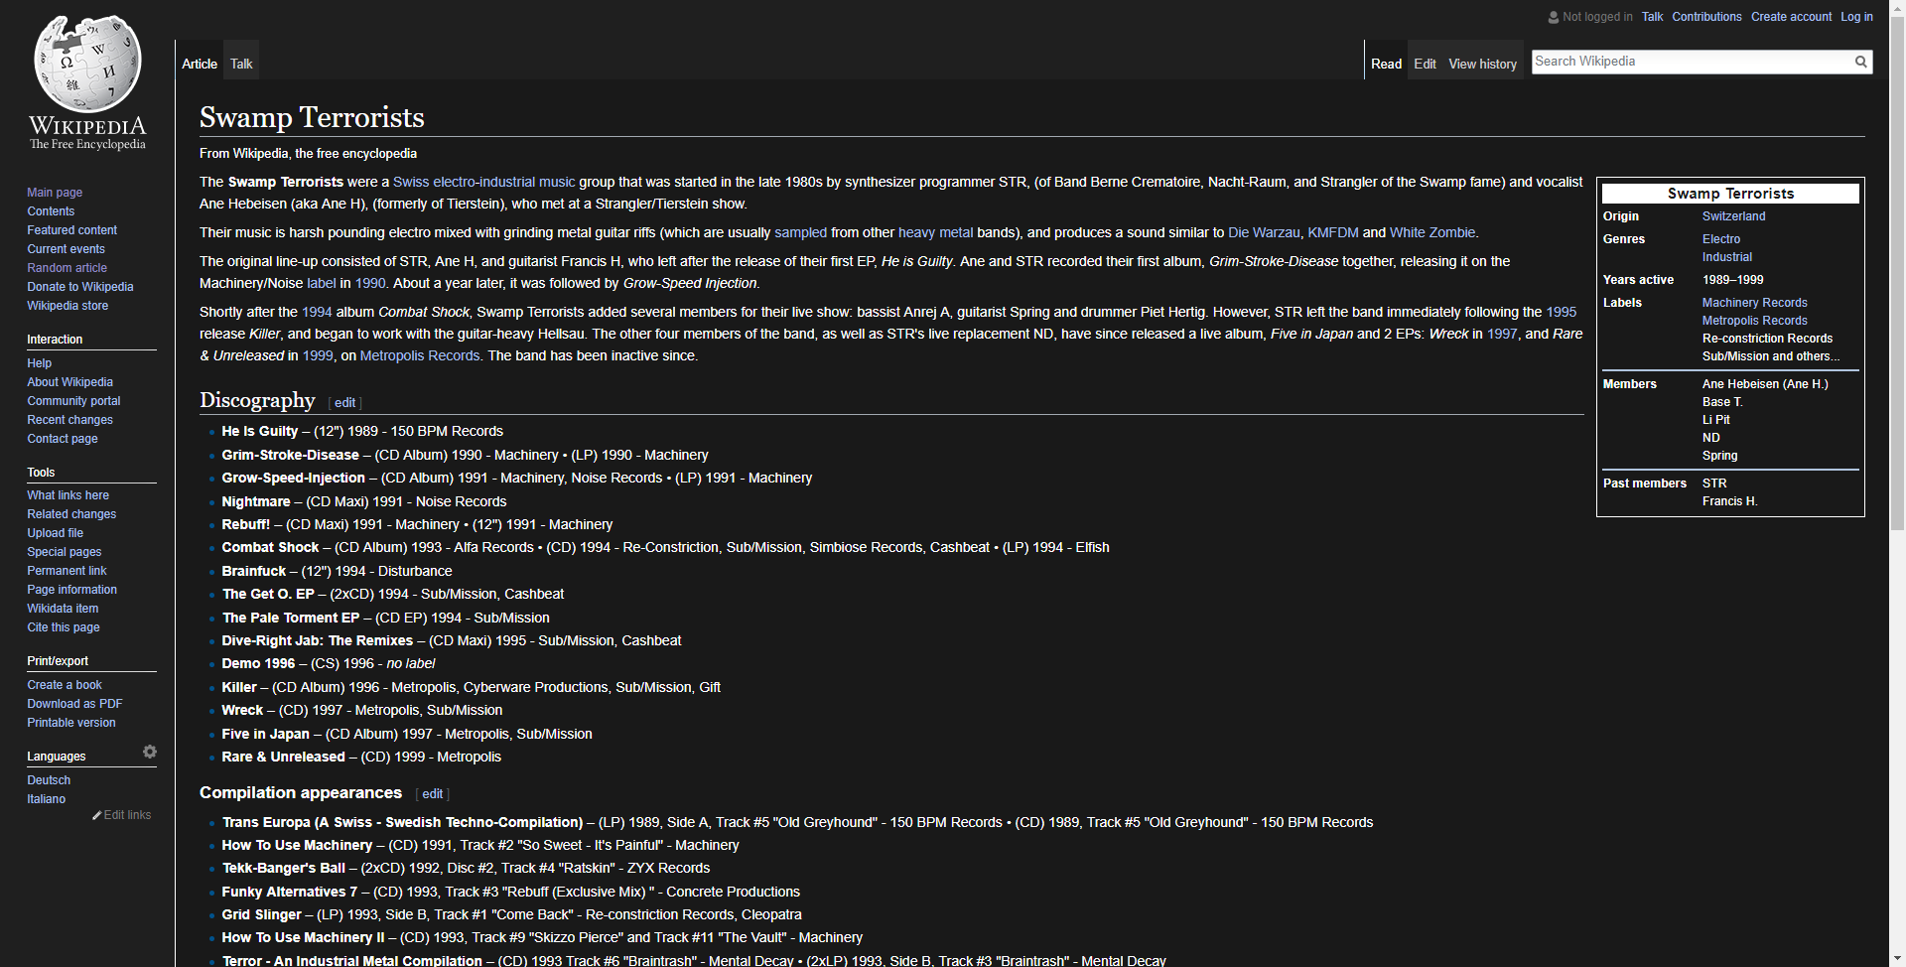Open Machinery Records infobox link
The image size is (1906, 967).
click(1754, 303)
